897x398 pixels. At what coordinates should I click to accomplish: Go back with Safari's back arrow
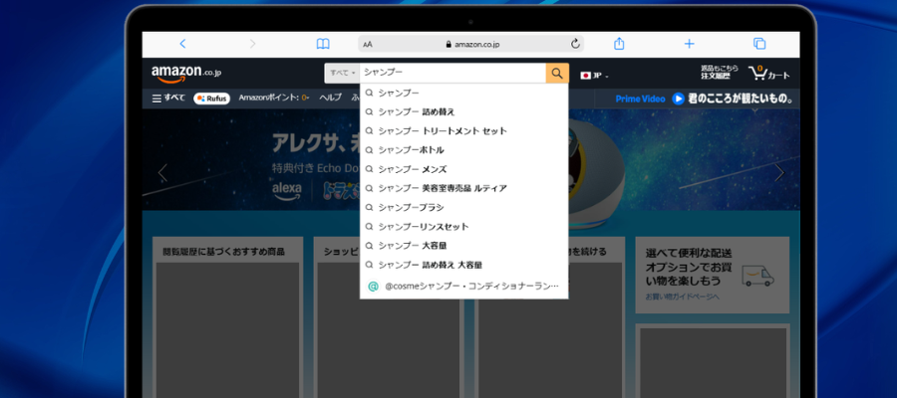tap(182, 44)
